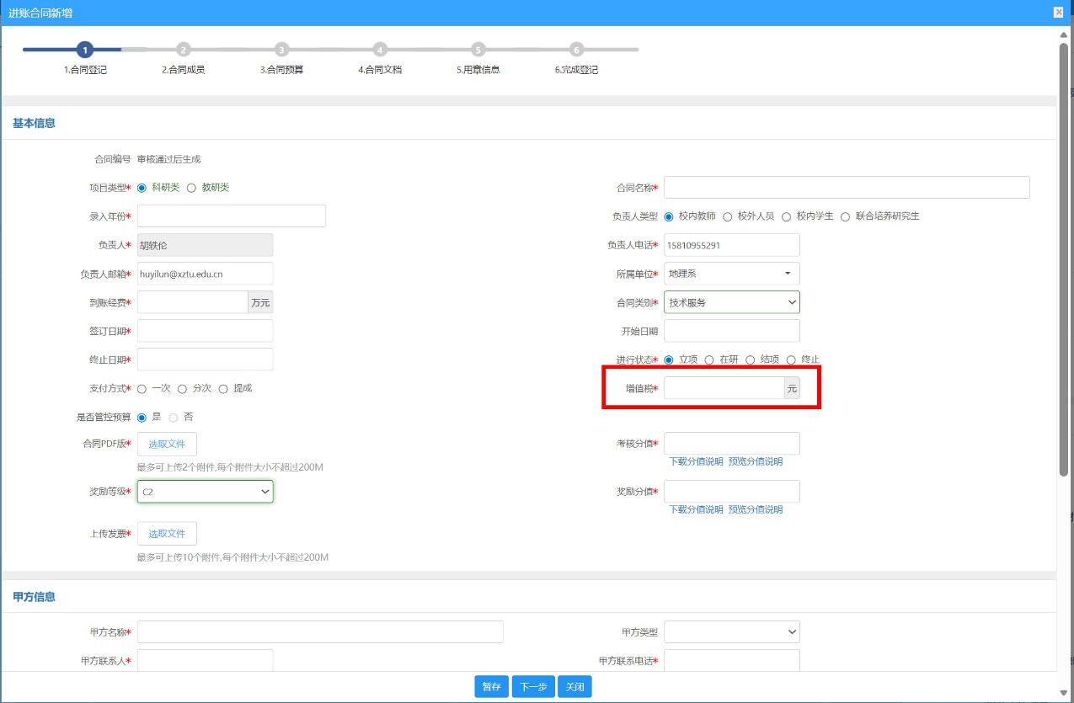Choose 校外人员 as 负责人类型
Image resolution: width=1074 pixels, height=703 pixels.
click(728, 216)
